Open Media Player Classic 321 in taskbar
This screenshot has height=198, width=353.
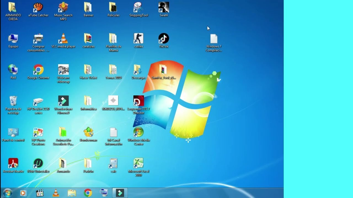[40, 193]
